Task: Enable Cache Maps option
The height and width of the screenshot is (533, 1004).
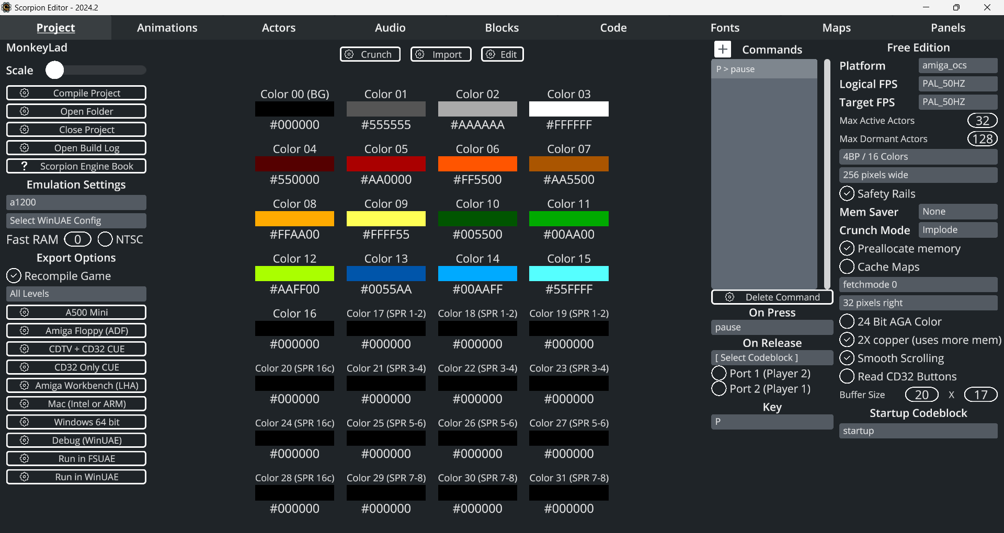Action: (847, 267)
